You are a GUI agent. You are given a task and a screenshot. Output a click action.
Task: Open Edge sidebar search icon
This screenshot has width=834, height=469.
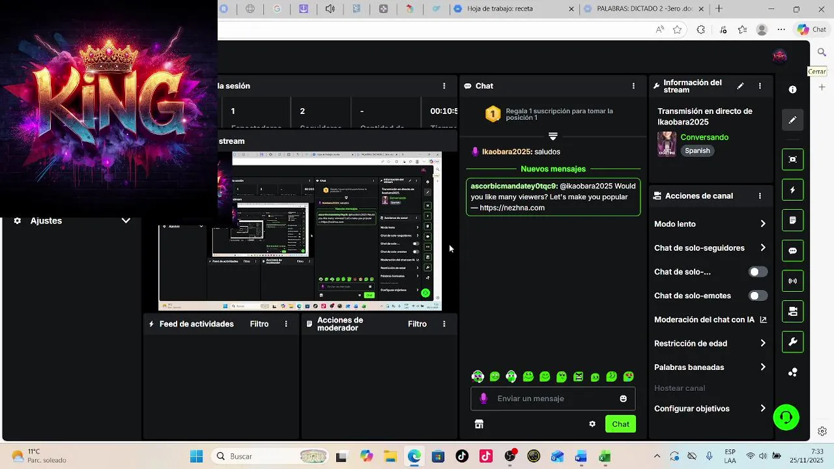click(822, 52)
